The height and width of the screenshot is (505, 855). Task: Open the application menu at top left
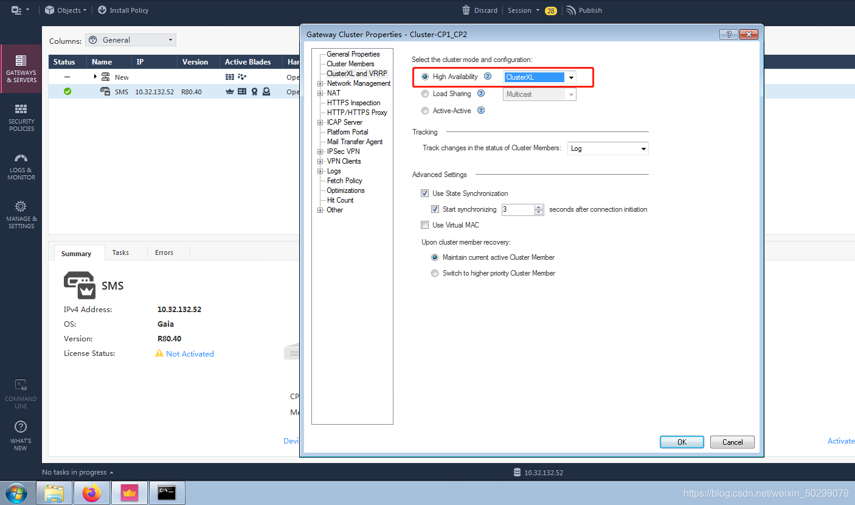tap(20, 10)
